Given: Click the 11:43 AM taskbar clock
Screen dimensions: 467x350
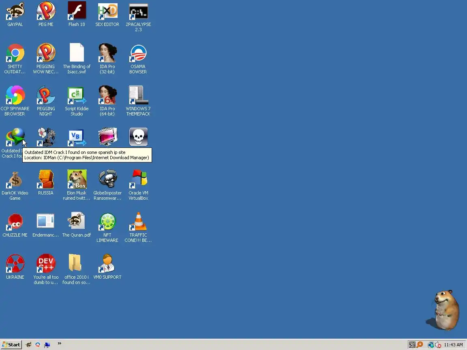Looking at the screenshot, I should tap(453, 345).
